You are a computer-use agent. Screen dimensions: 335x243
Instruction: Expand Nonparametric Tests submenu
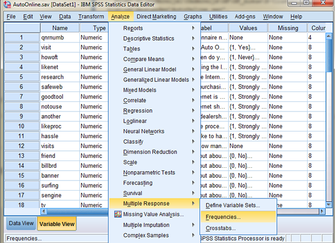[x=155, y=172]
